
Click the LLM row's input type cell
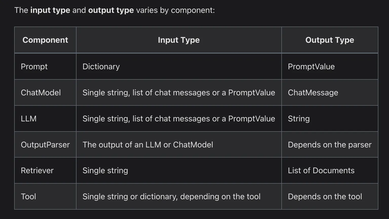click(x=179, y=119)
